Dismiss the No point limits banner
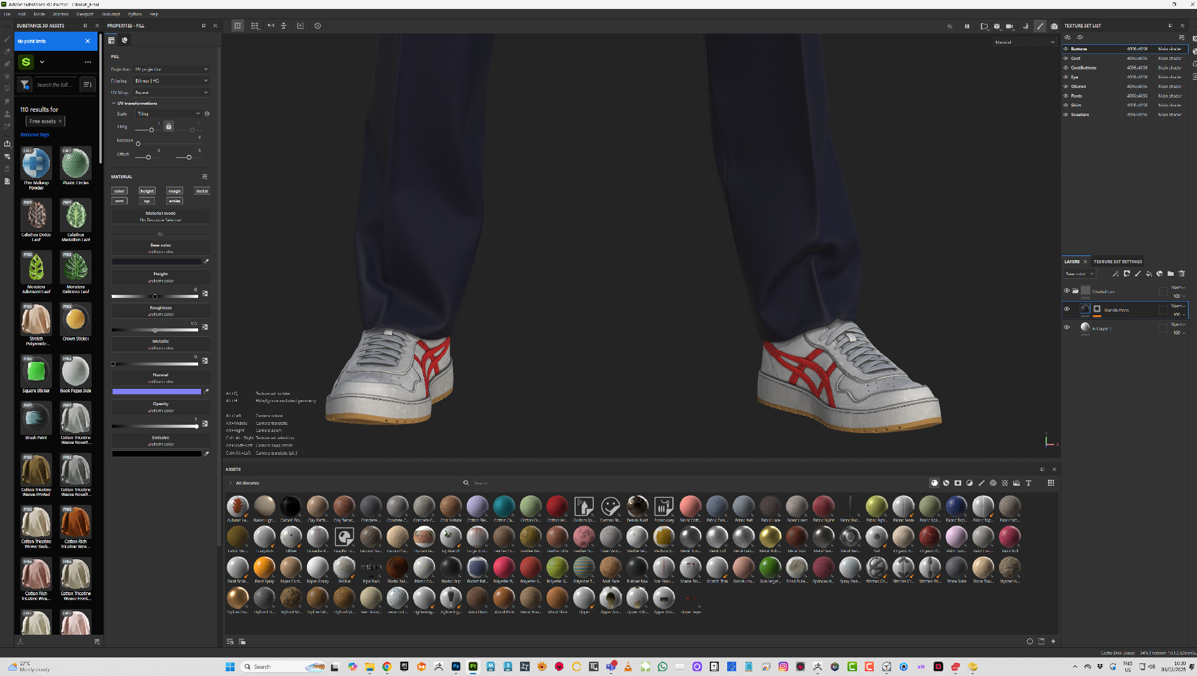Viewport: 1197px width, 676px height. [x=87, y=41]
